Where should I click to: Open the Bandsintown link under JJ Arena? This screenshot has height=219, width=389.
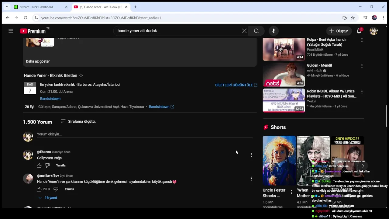50,99
